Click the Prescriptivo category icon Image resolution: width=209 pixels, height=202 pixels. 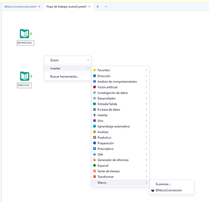(95, 148)
